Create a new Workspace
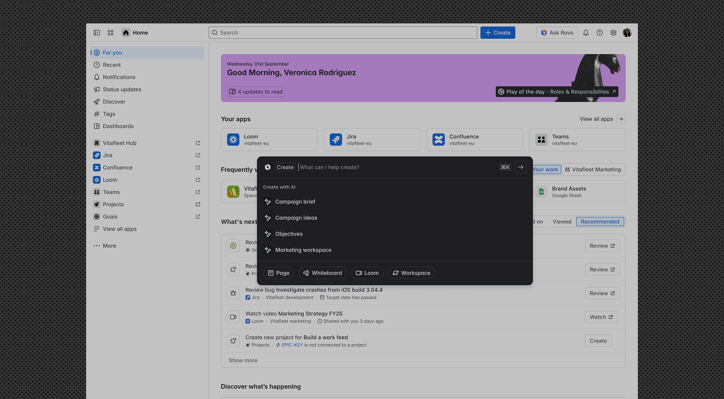This screenshot has height=399, width=724. 411,273
